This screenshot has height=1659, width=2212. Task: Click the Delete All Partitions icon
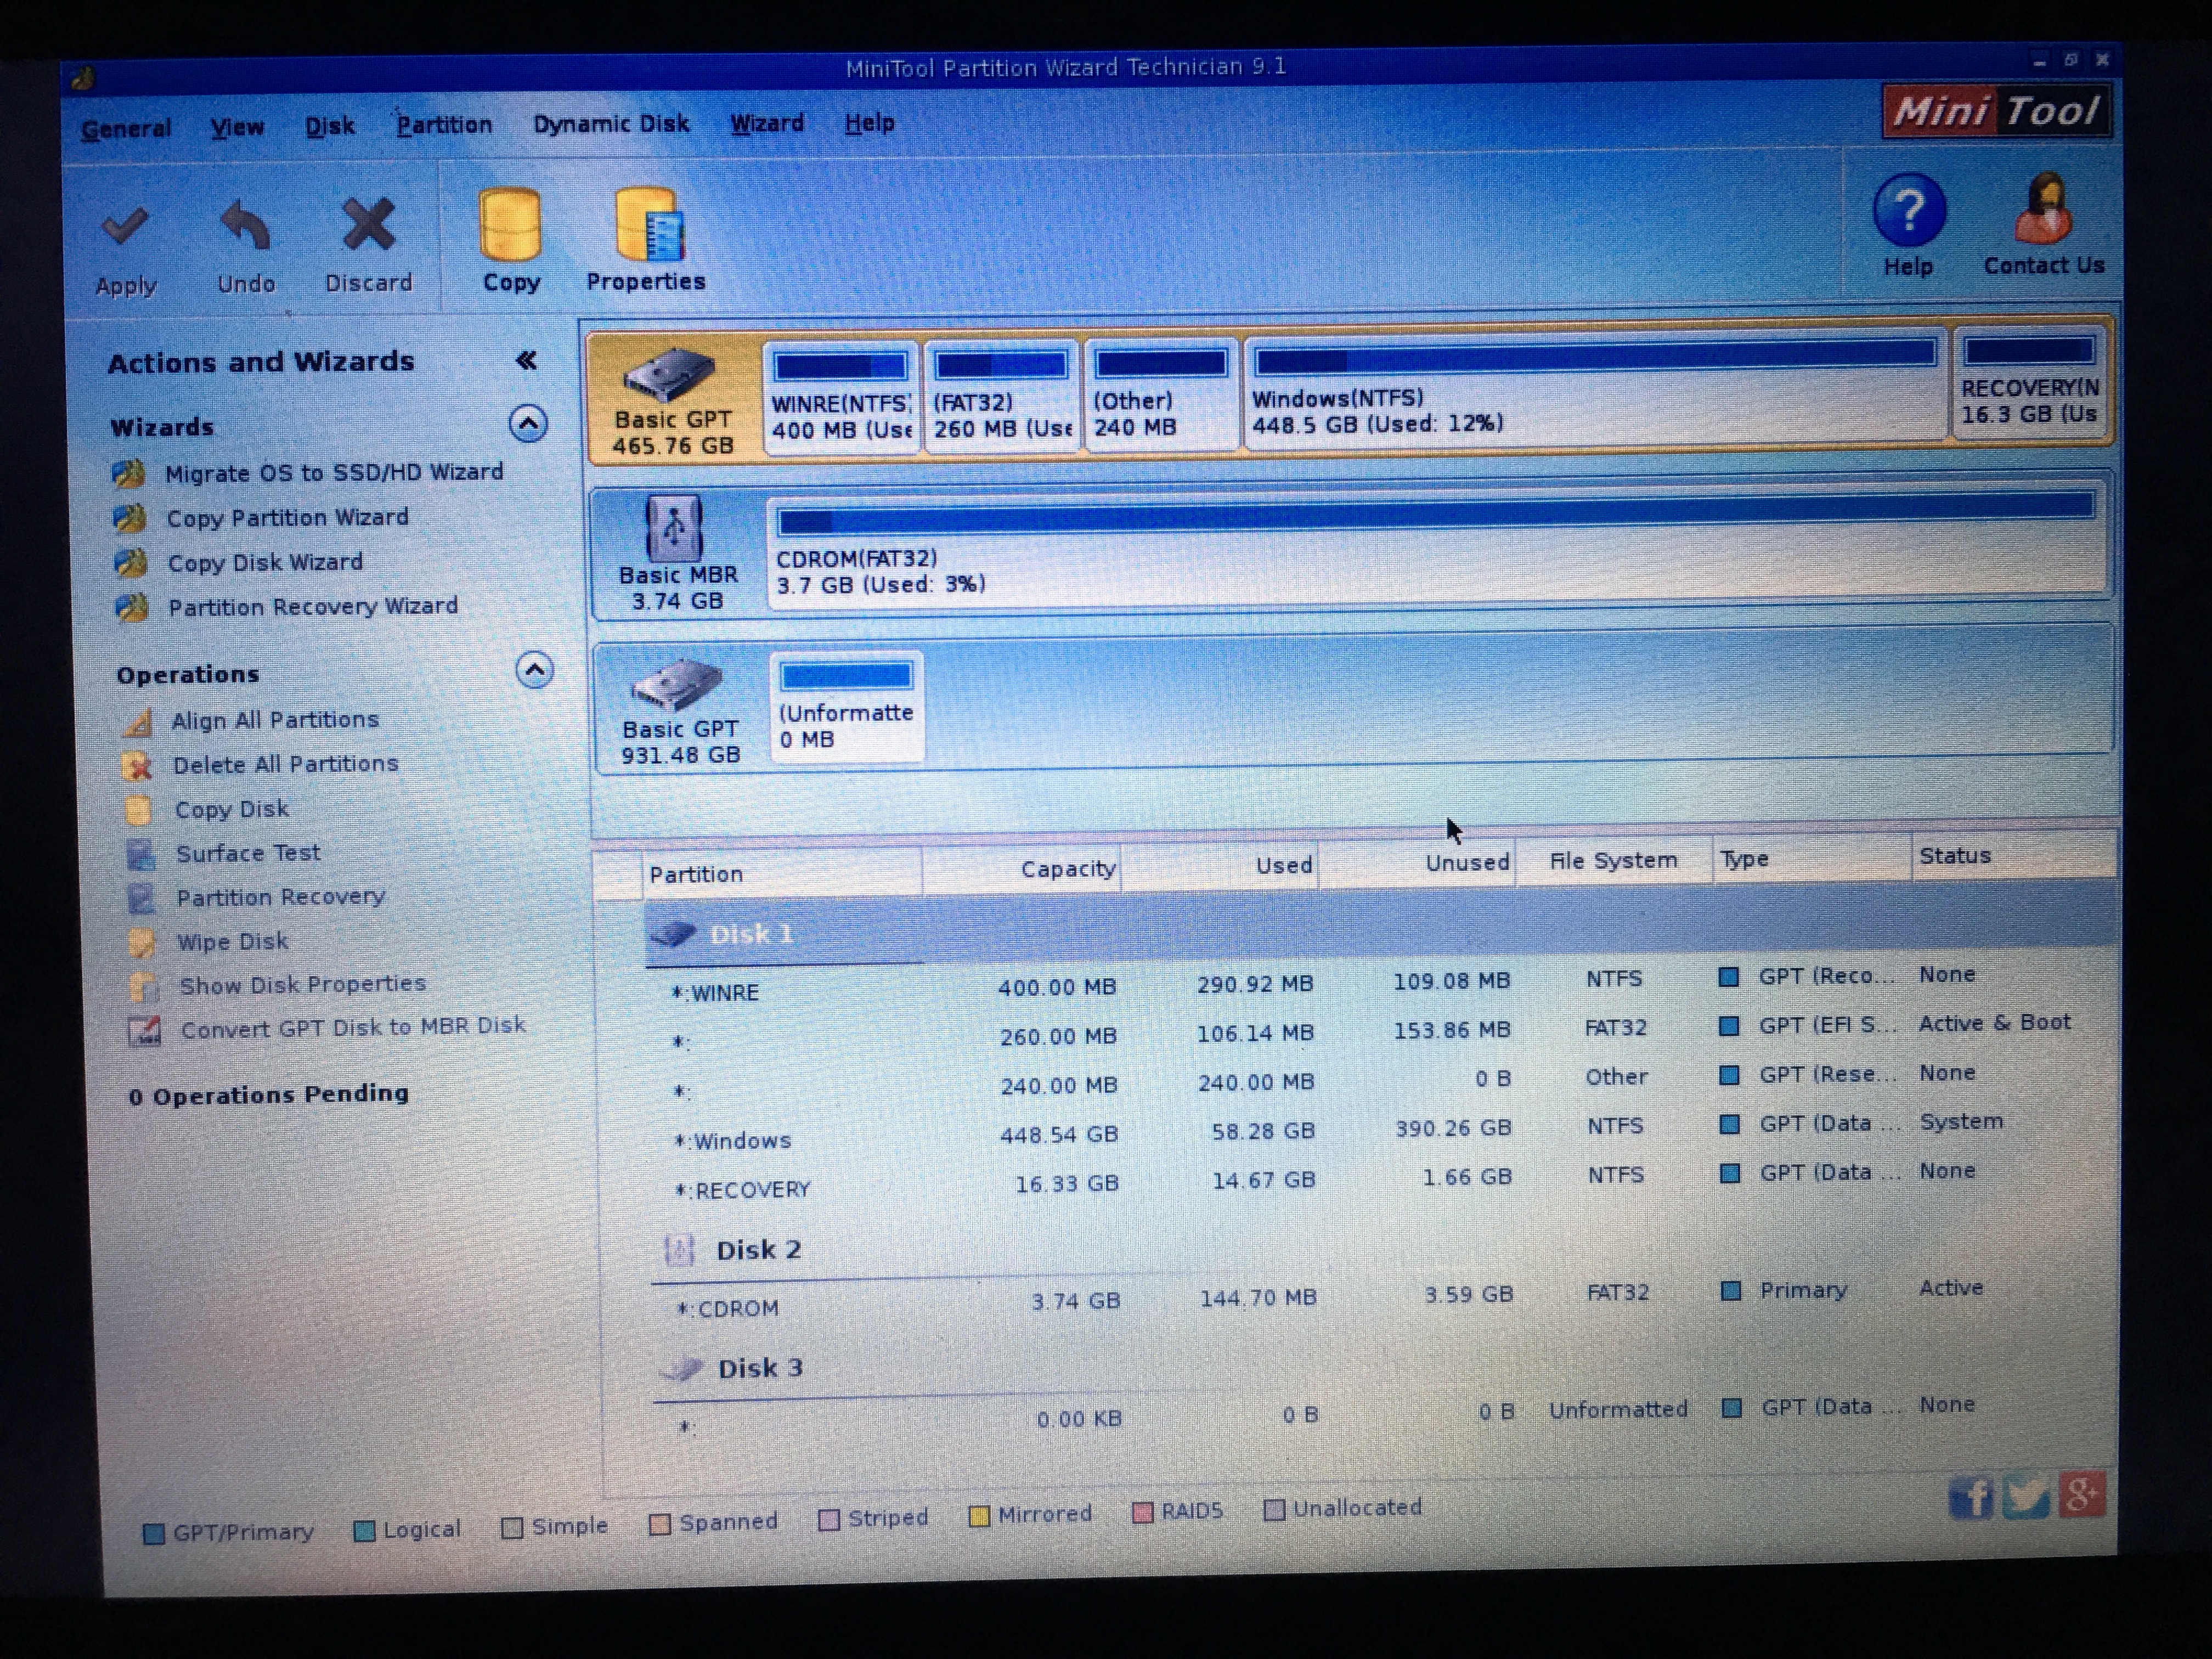138,767
